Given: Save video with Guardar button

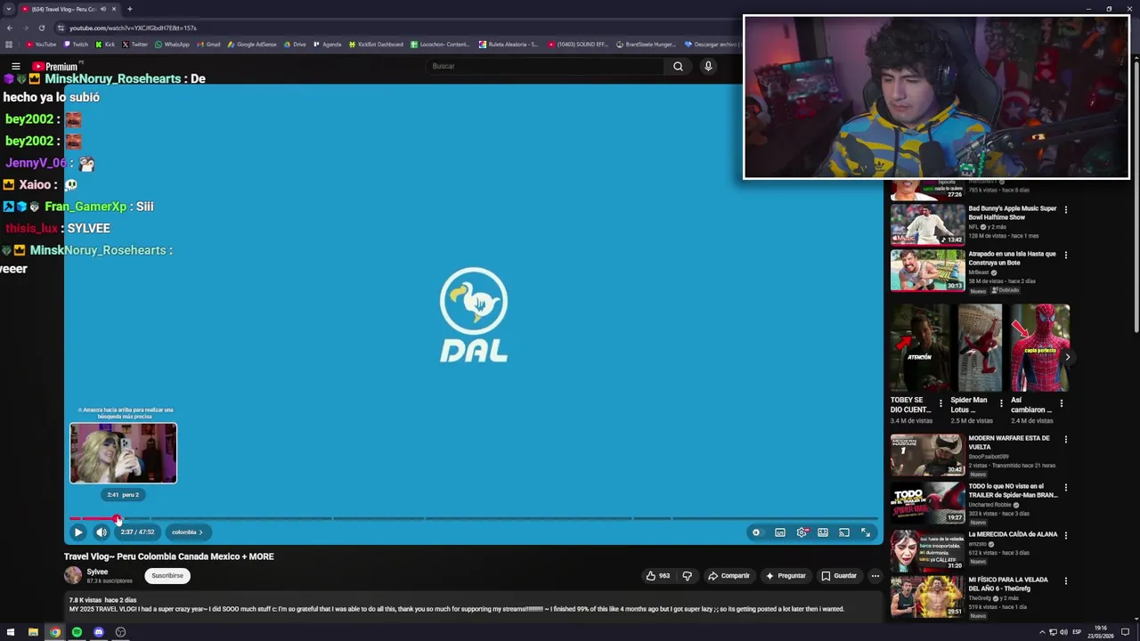Looking at the screenshot, I should pos(839,576).
